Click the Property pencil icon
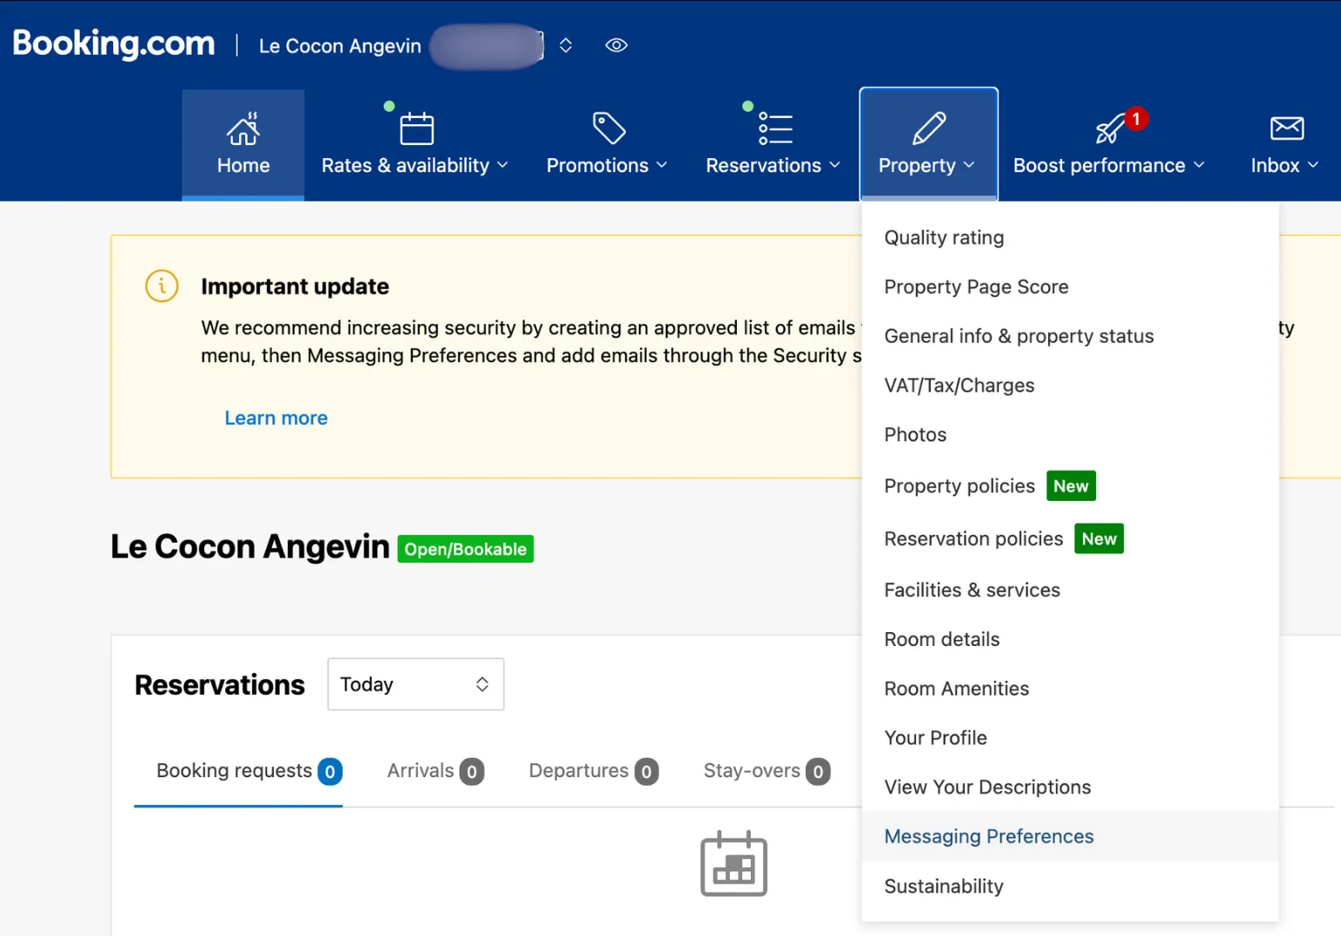This screenshot has width=1341, height=936. click(929, 128)
